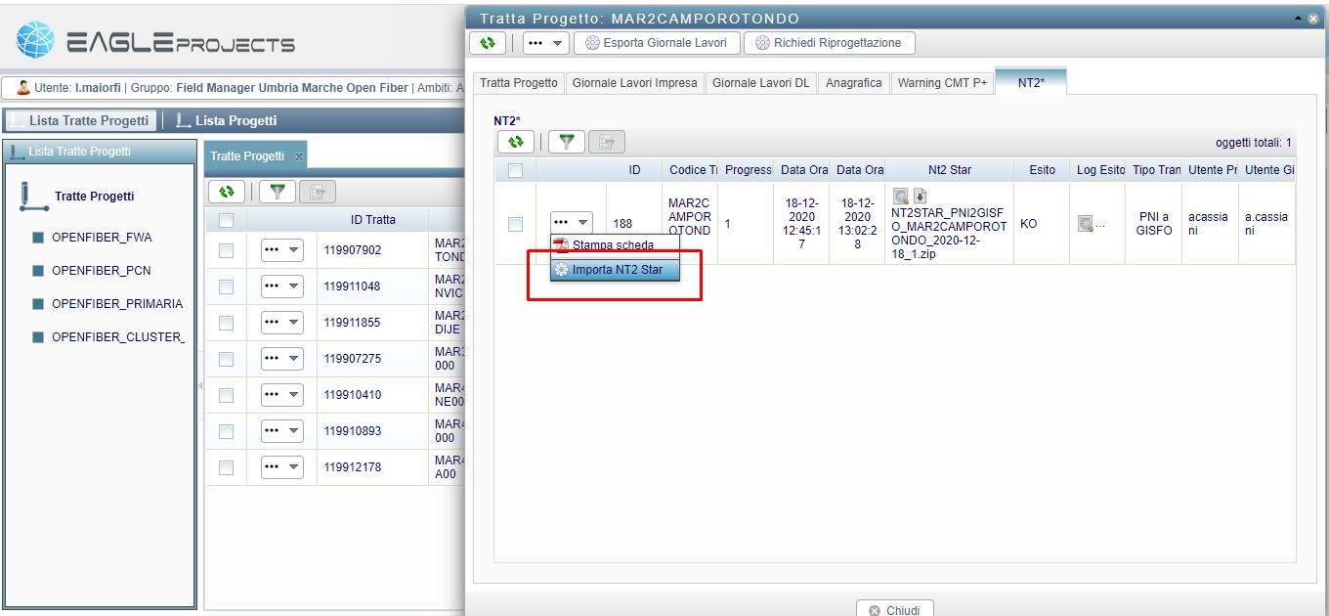View the Log Esito magnifier icon
The width and height of the screenshot is (1329, 616).
(1086, 224)
